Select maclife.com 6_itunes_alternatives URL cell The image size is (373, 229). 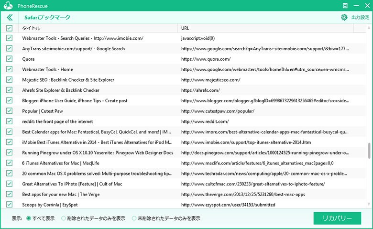coord(257,163)
